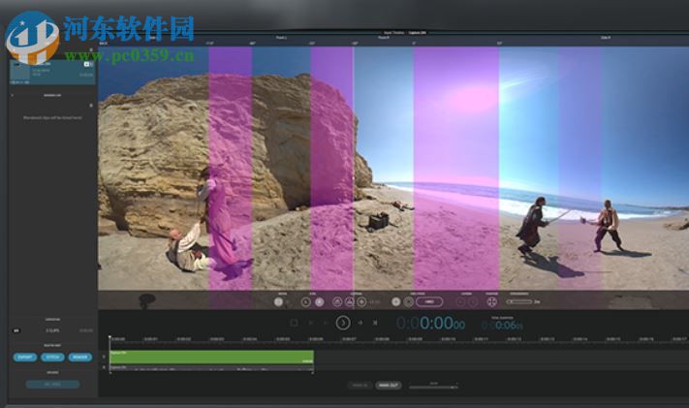Click the small badge left of 2 CLIPS
This screenshot has width=689, height=408.
point(16,330)
